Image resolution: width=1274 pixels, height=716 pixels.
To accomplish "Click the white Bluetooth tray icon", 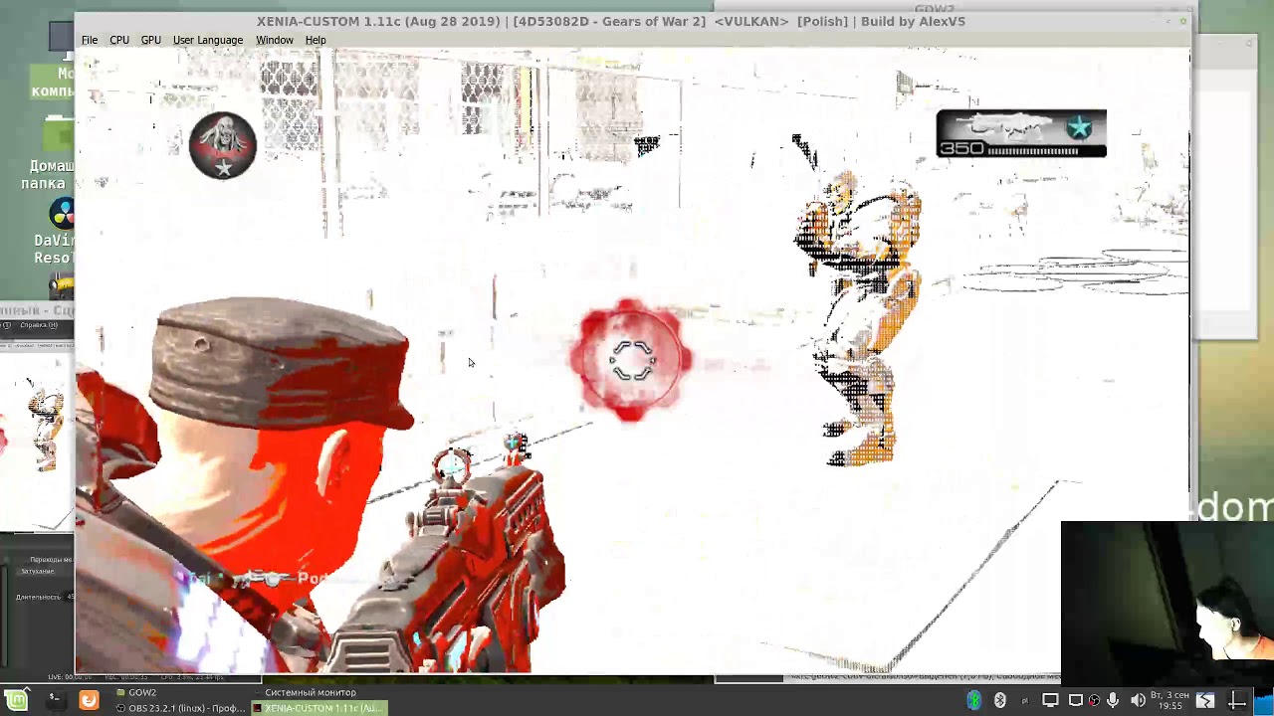I will pyautogui.click(x=1000, y=700).
